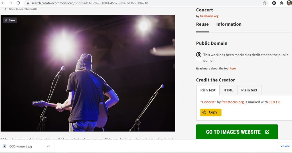Click 'Vis alle' to show all downloads
The image size is (292, 153).
285,146
